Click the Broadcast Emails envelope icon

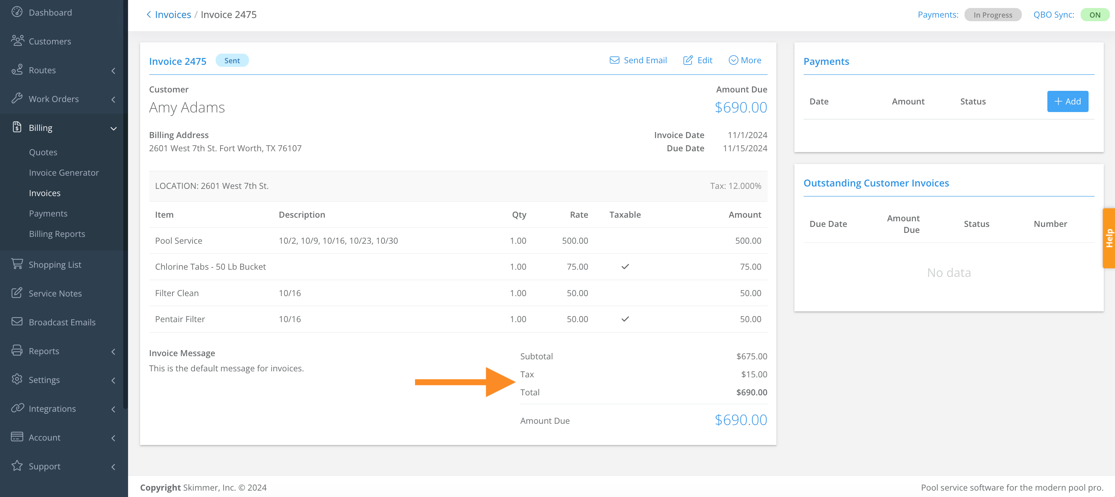tap(17, 322)
